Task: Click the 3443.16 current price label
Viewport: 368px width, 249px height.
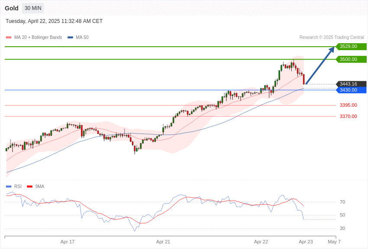Action: (352, 84)
